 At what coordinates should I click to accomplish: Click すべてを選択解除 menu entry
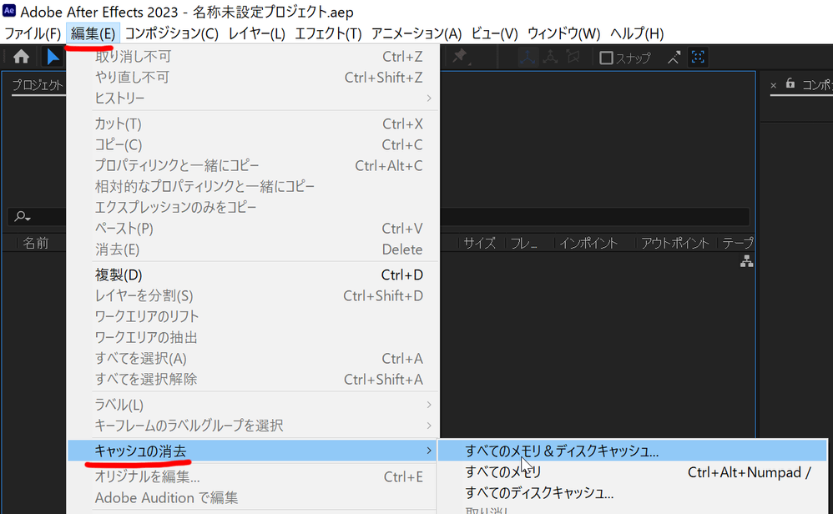254,379
